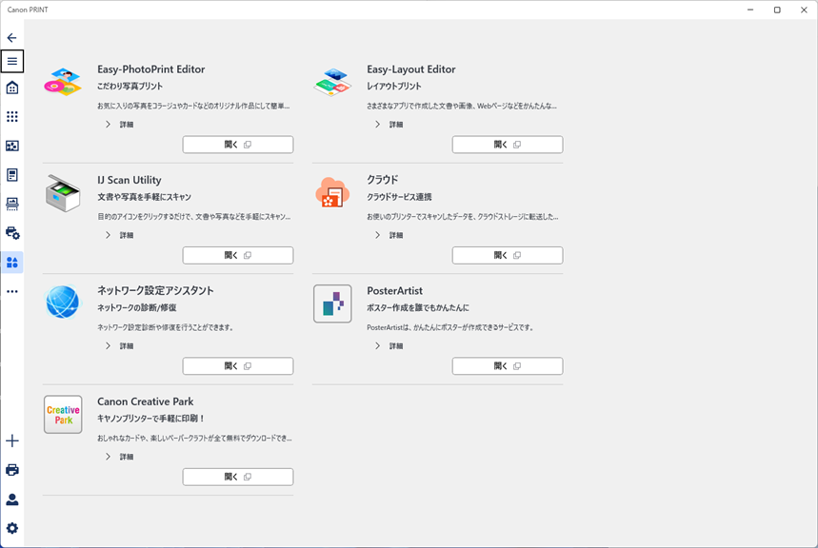Expand 詳細 under Easy-Layout Editor
The width and height of the screenshot is (818, 548).
pos(389,124)
